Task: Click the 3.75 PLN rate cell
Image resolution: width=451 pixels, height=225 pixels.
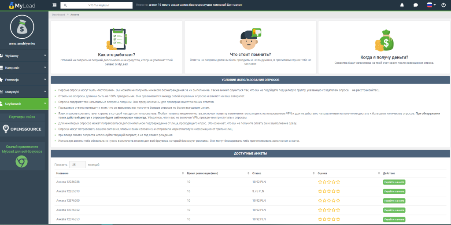Action: pos(258,191)
